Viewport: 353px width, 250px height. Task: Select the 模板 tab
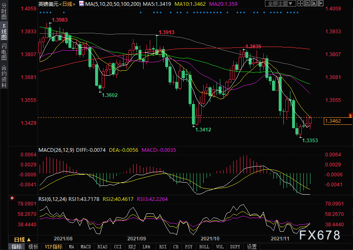coord(33,247)
